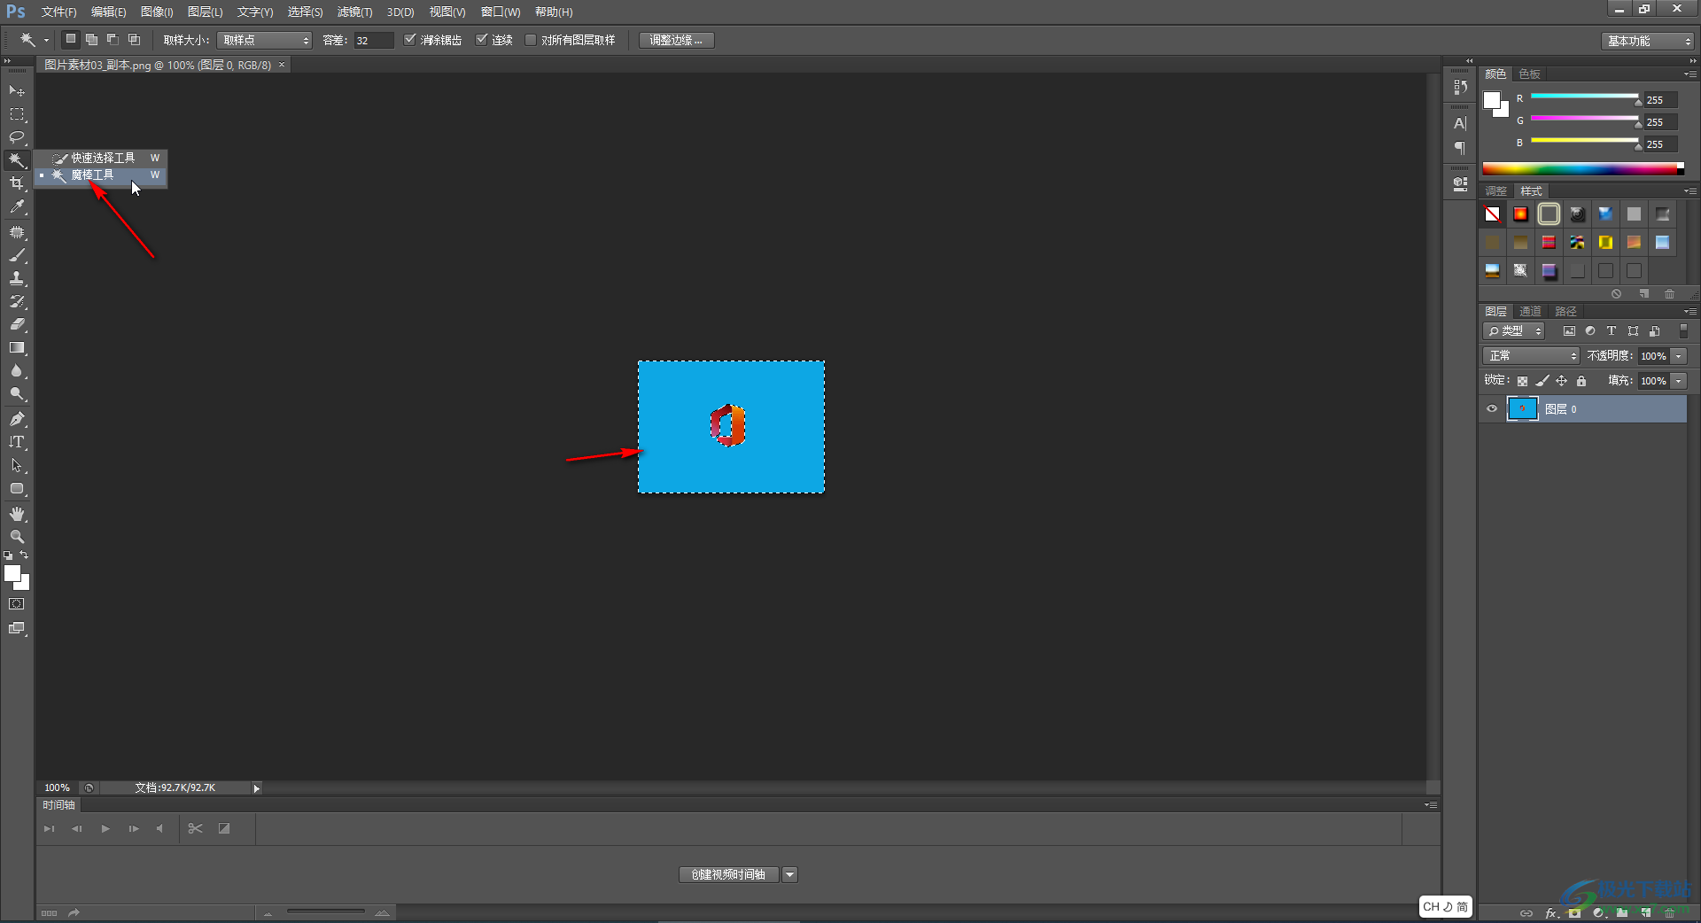Viewport: 1701px width, 923px height.
Task: Toggle Quick Mask mode icon
Action: (17, 604)
